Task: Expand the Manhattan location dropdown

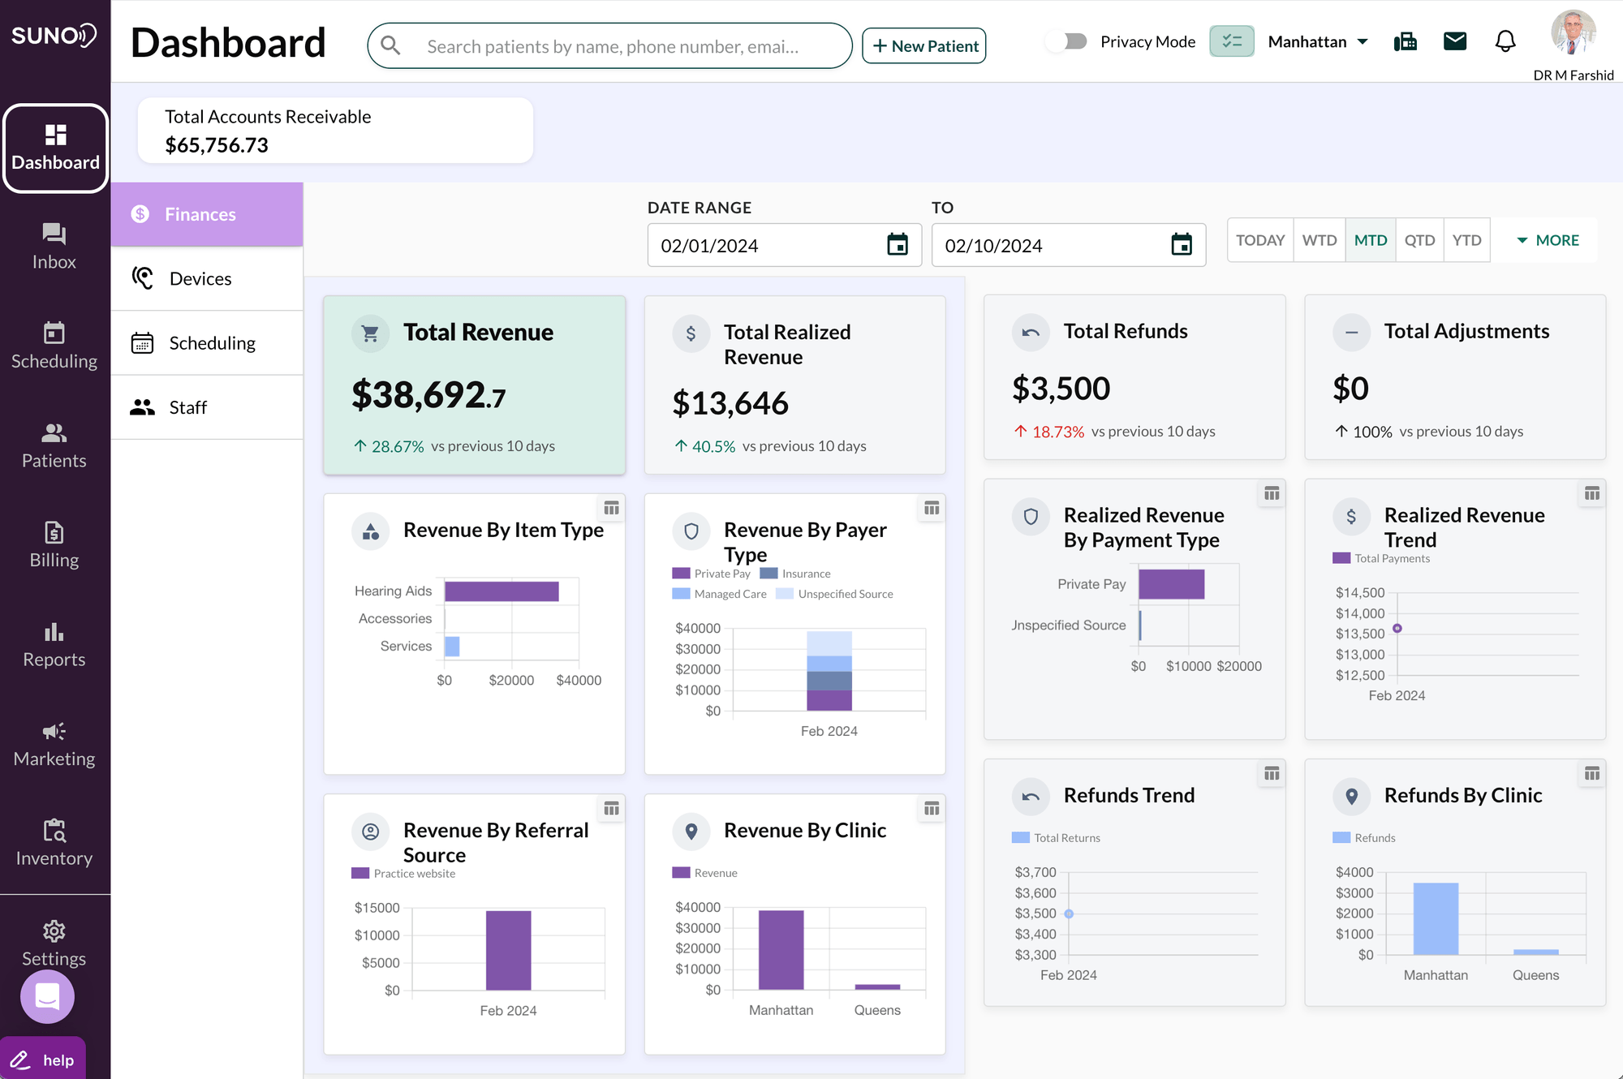Action: click(1318, 41)
